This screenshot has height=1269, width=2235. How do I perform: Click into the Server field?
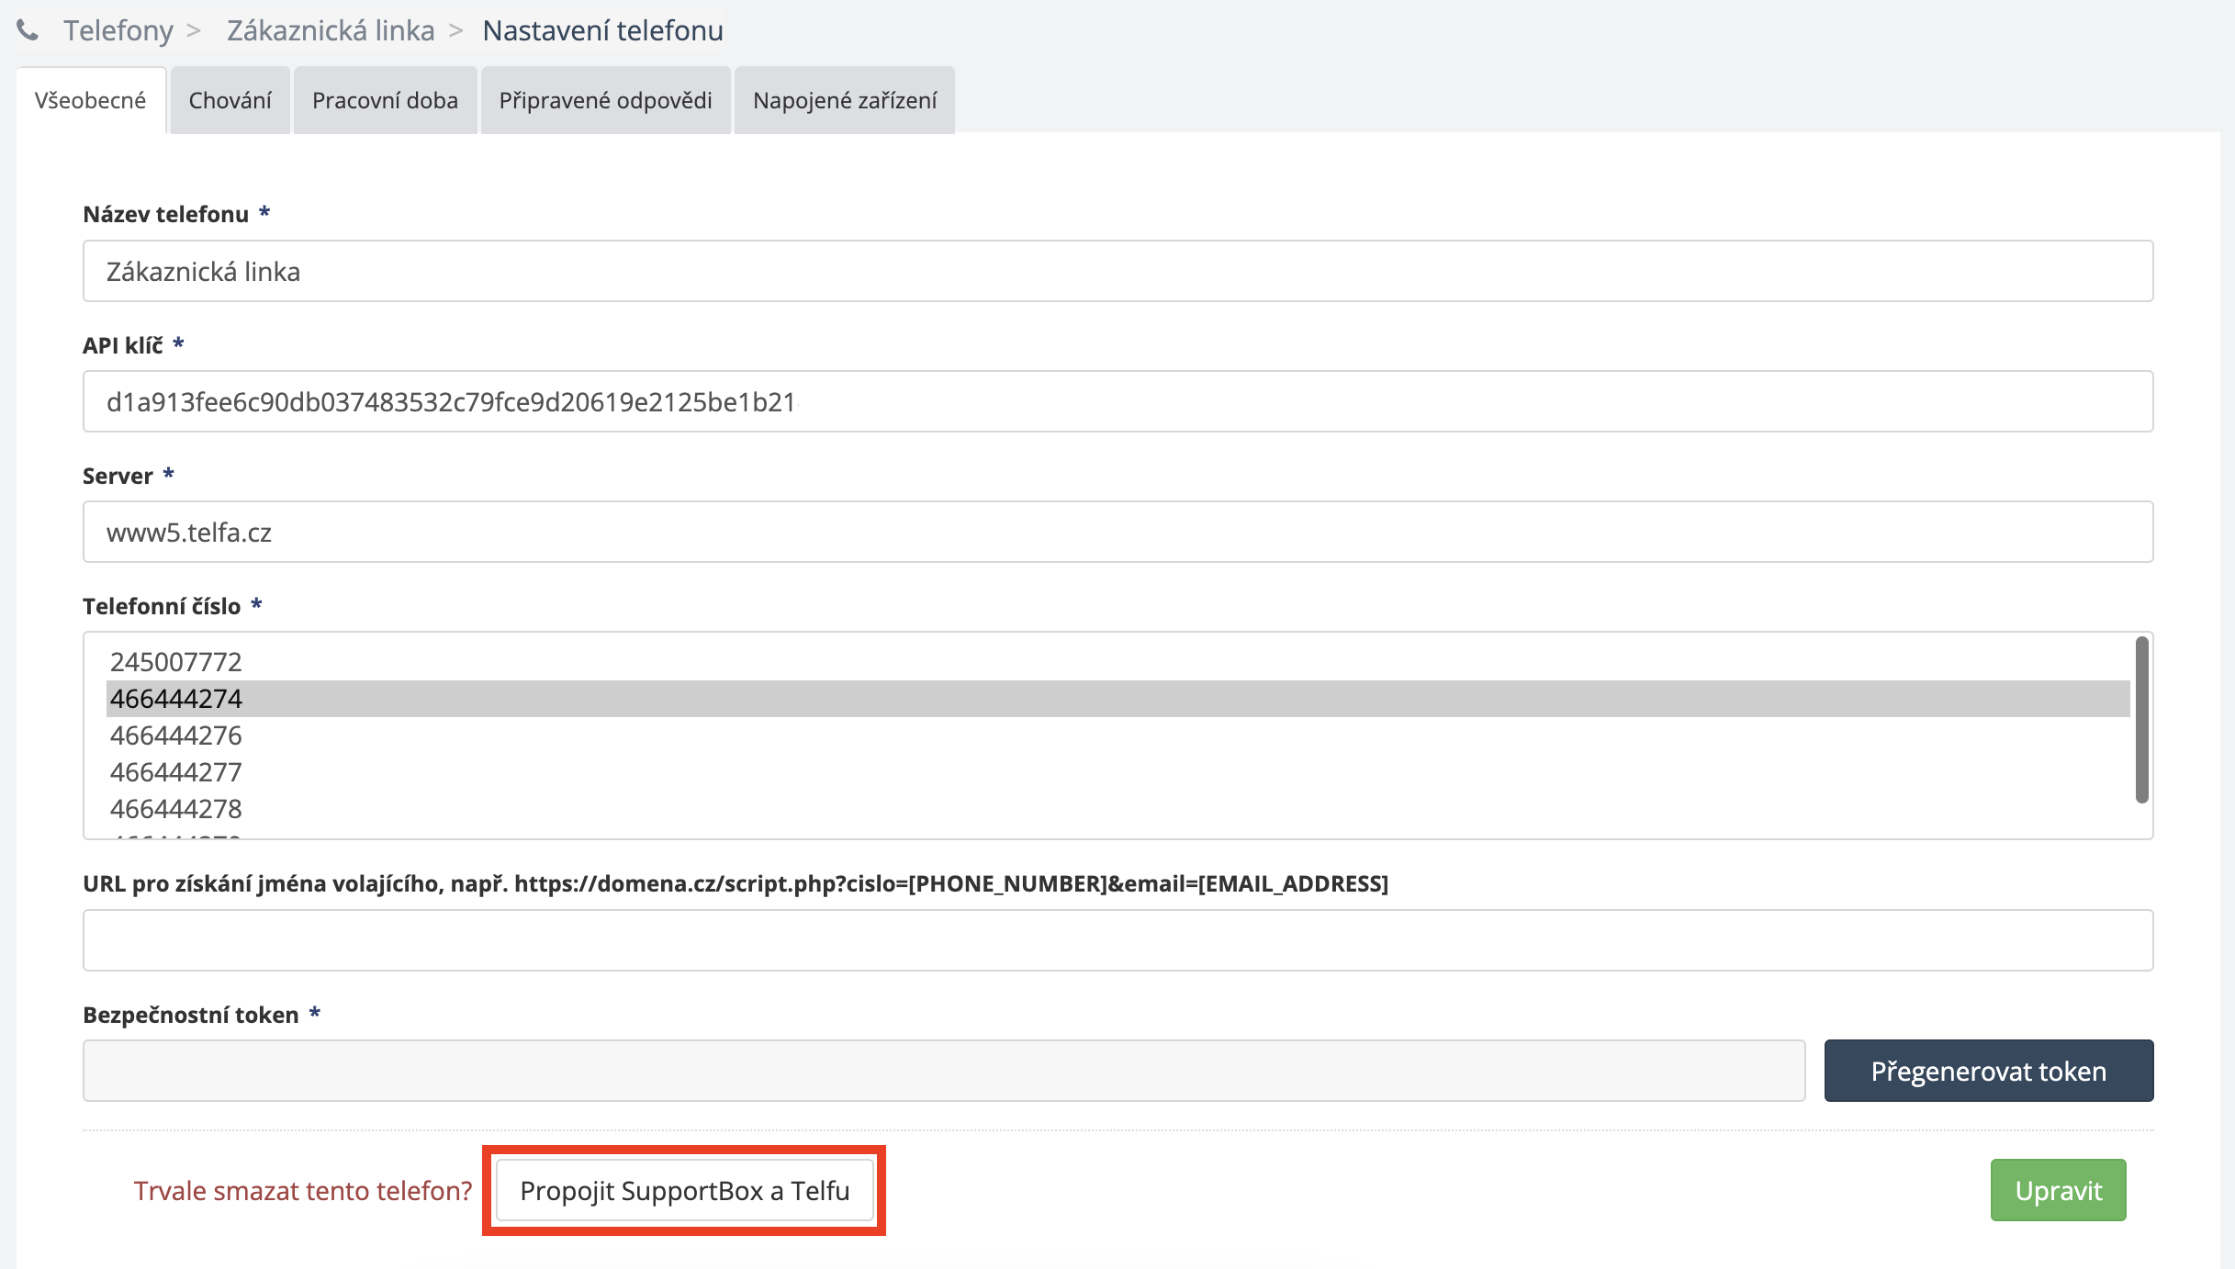[1117, 533]
